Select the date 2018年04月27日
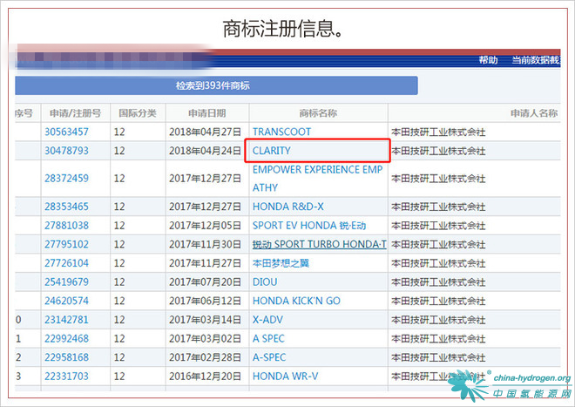Image resolution: width=575 pixels, height=407 pixels. tap(205, 132)
